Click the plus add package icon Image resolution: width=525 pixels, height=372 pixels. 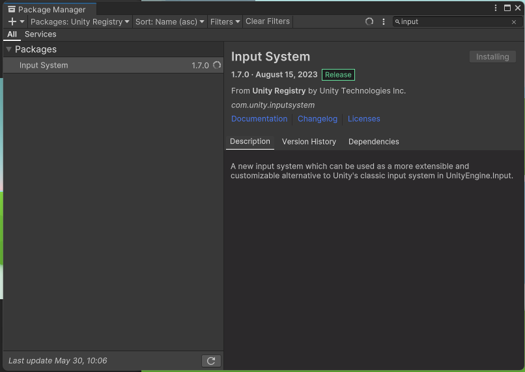click(x=12, y=21)
